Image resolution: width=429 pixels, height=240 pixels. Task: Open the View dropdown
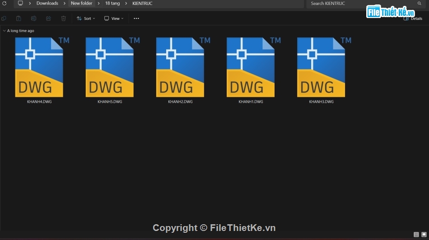click(114, 18)
